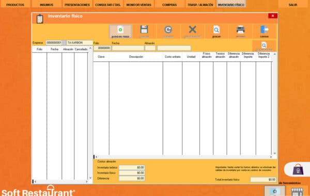Click the Salir button

point(293,4)
